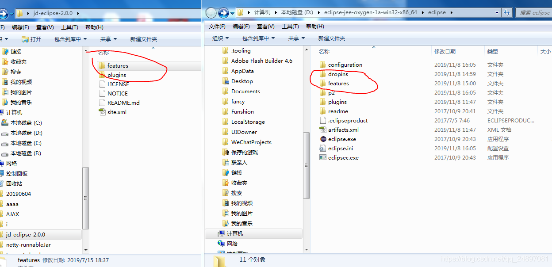552x267 pixels.
Task: Click the refresh button beside address bar
Action: pos(507,12)
